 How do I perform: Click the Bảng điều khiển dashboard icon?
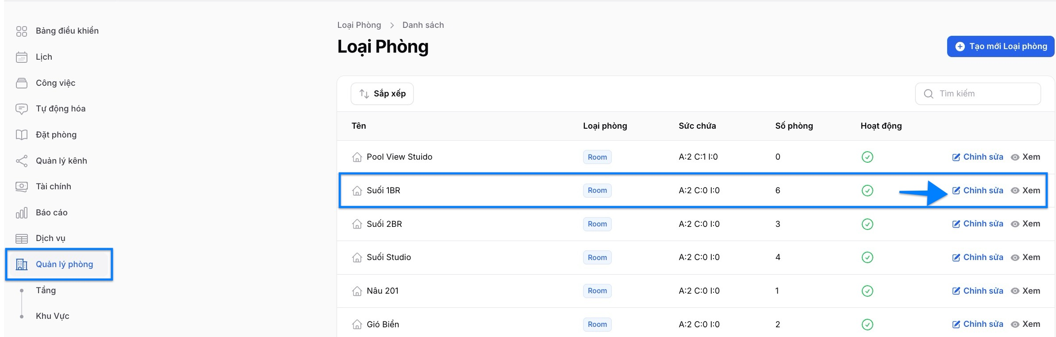pos(21,31)
